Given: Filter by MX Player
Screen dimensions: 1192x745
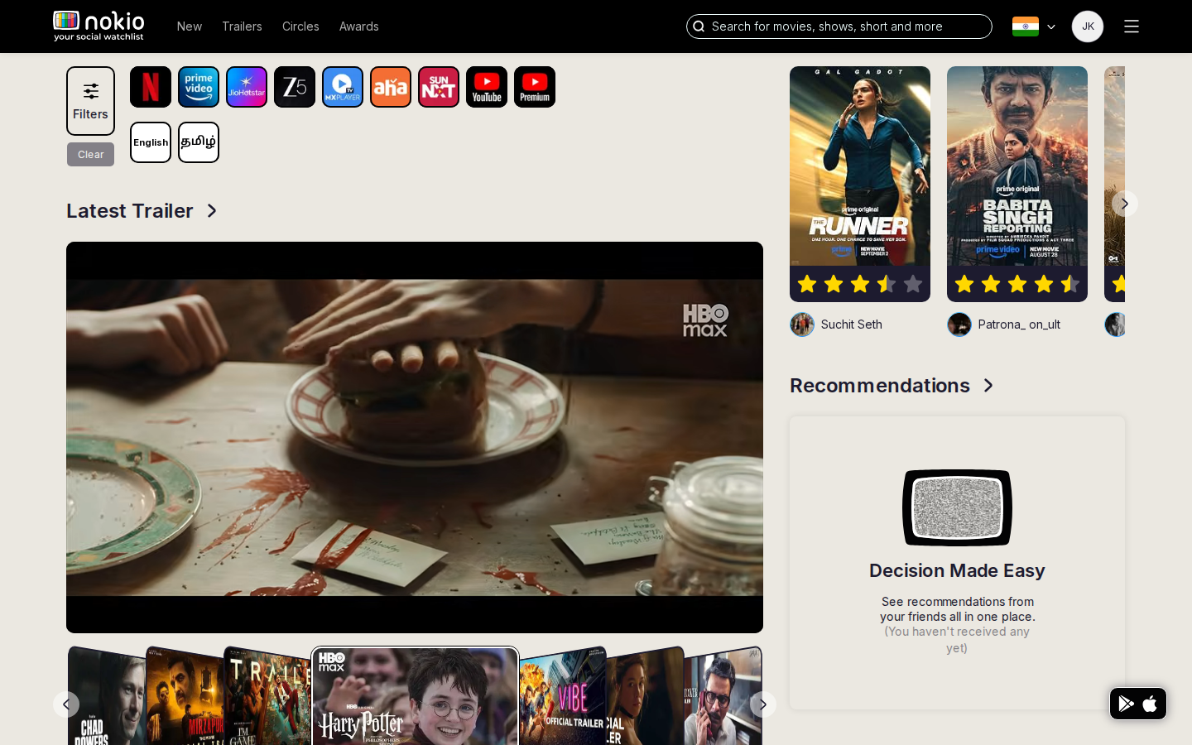Looking at the screenshot, I should pyautogui.click(x=343, y=87).
